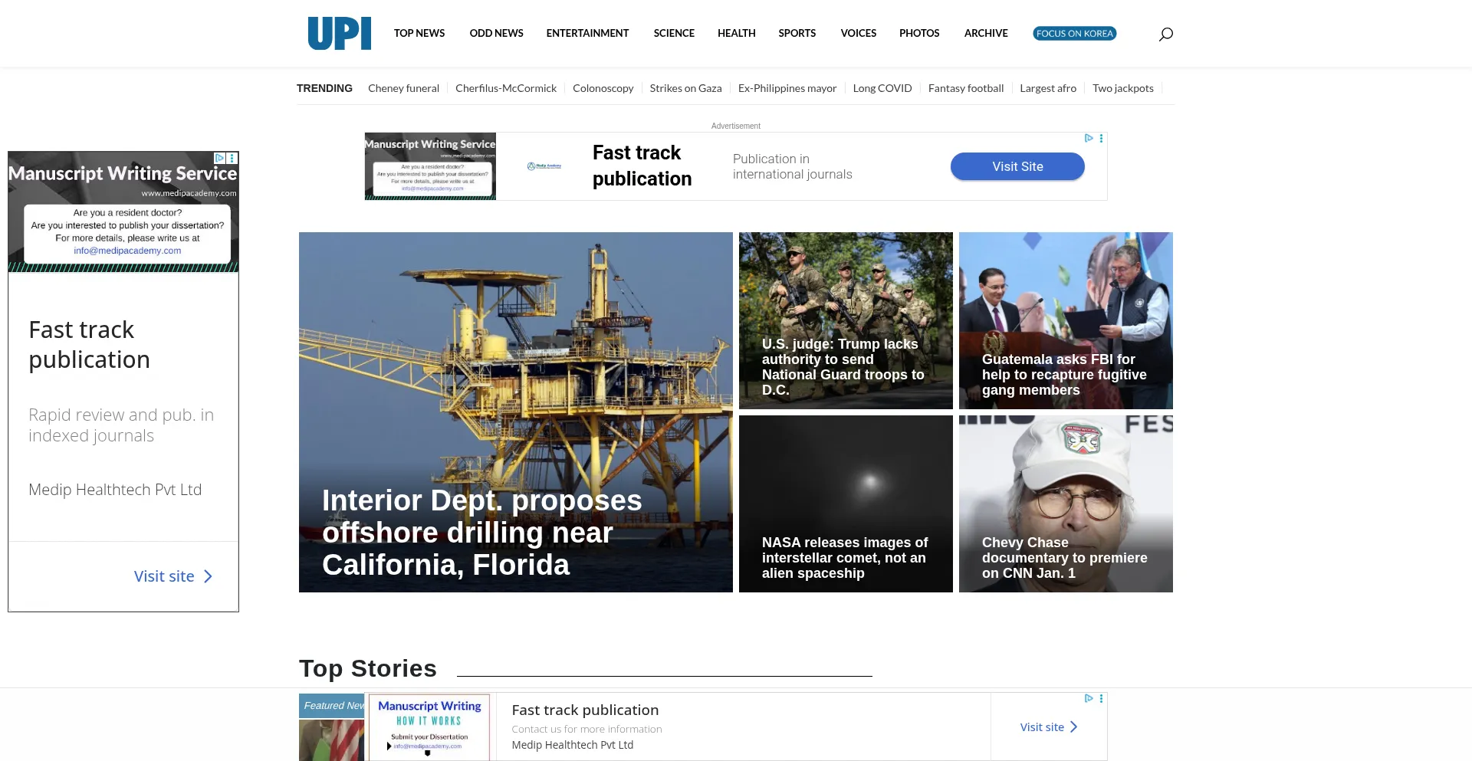Open trending topic Long COVID
The width and height of the screenshot is (1472, 761).
882,88
